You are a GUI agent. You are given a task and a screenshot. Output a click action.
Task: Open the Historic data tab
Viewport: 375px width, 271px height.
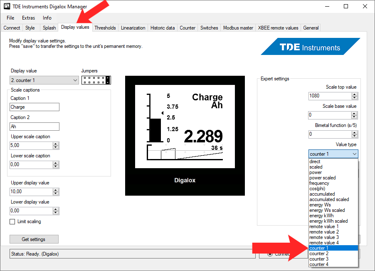163,28
